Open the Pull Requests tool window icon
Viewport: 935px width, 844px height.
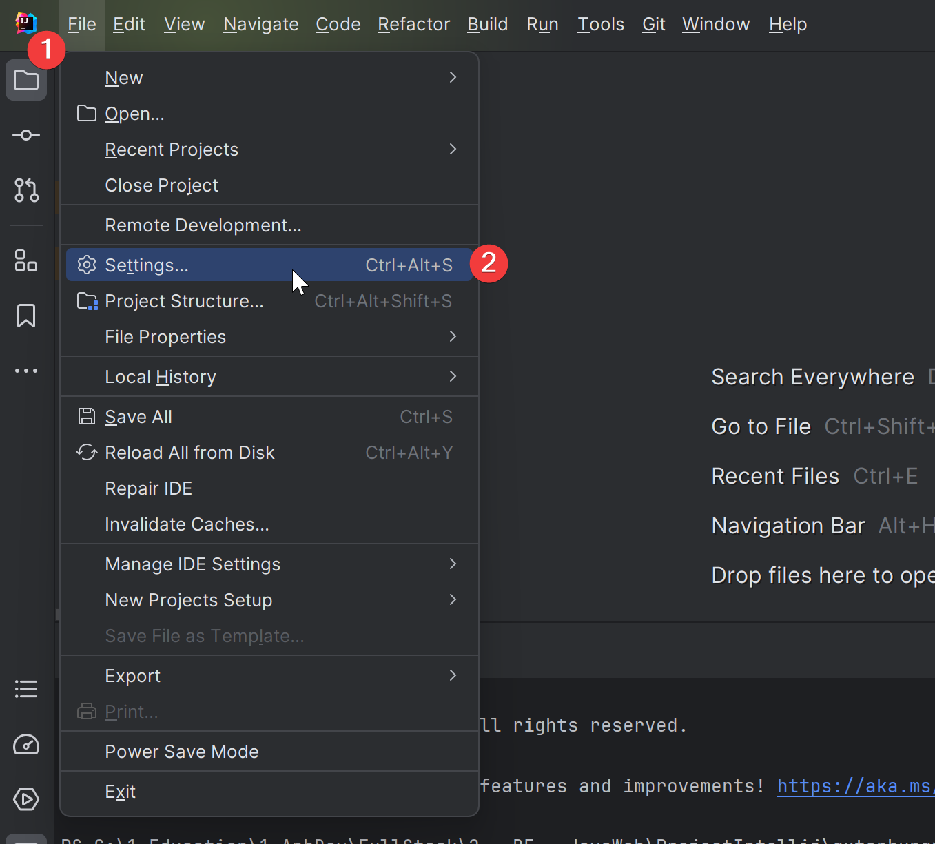pos(26,189)
